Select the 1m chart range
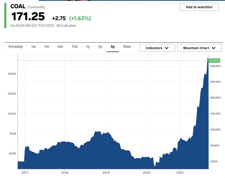The width and height of the screenshot is (225, 178). [47, 46]
